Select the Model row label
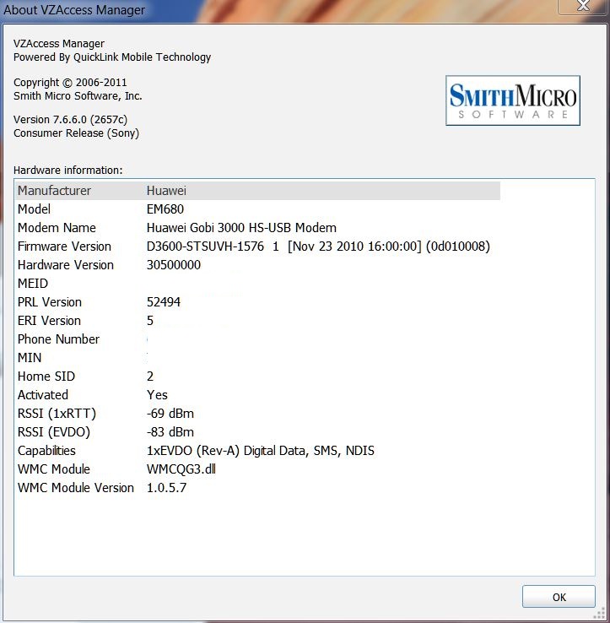 tap(34, 209)
